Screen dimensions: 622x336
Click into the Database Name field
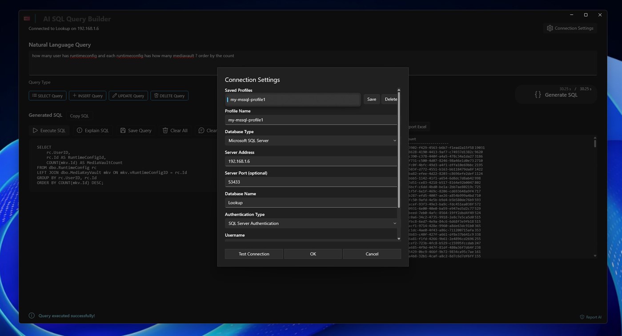click(x=311, y=203)
